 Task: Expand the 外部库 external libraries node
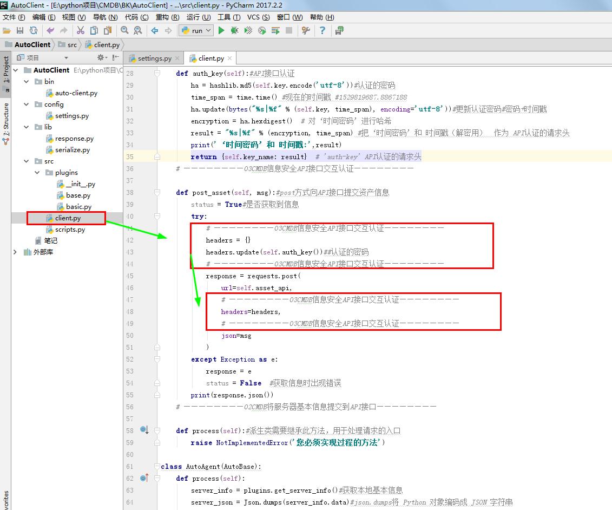(15, 252)
